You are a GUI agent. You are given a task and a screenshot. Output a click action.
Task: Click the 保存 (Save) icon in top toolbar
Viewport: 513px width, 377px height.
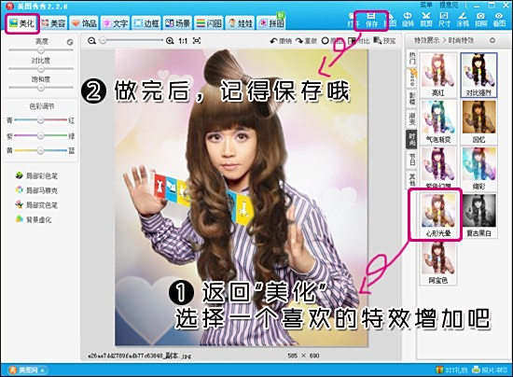tap(371, 20)
